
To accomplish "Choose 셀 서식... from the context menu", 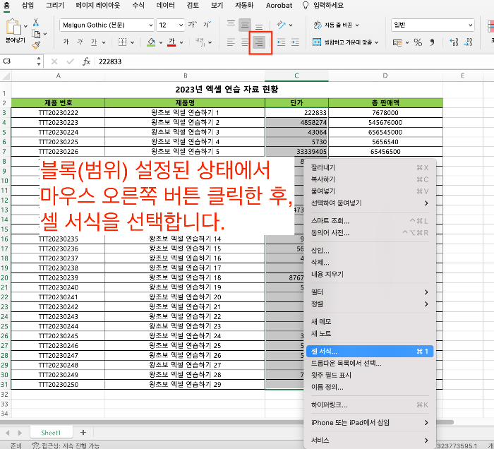I will 370,352.
